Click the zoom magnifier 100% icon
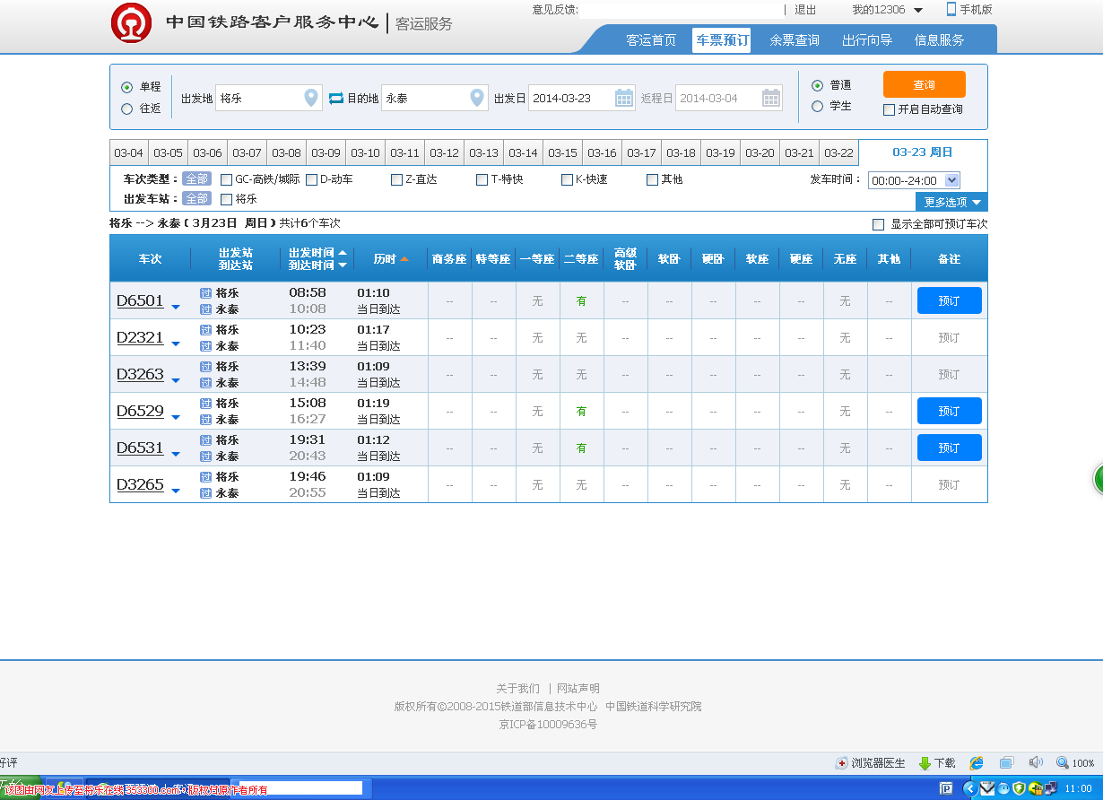 (1063, 763)
